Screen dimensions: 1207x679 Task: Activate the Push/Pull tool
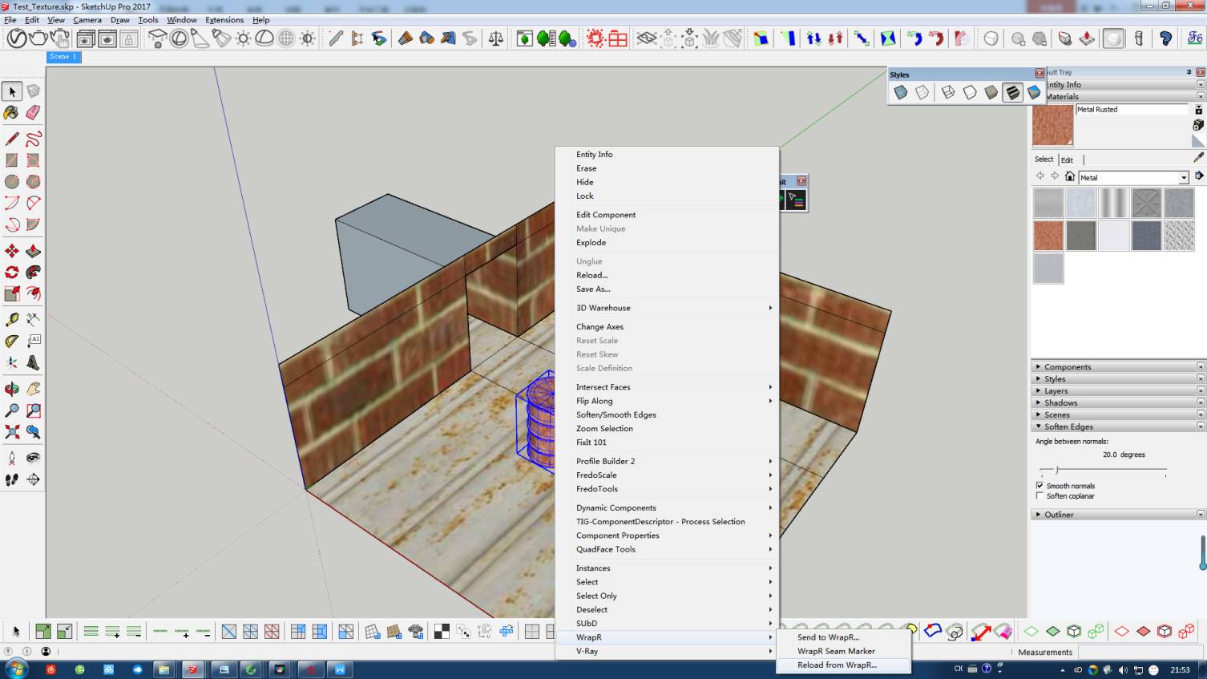(x=33, y=252)
